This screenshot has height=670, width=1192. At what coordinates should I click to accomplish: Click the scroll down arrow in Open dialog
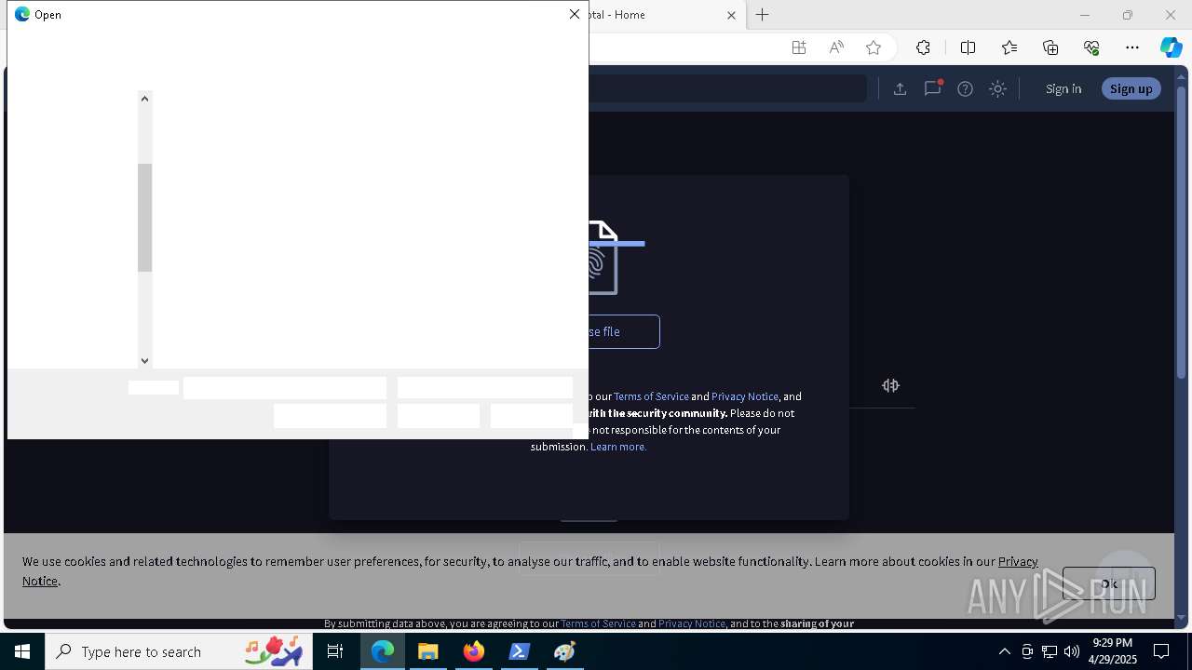point(144,360)
